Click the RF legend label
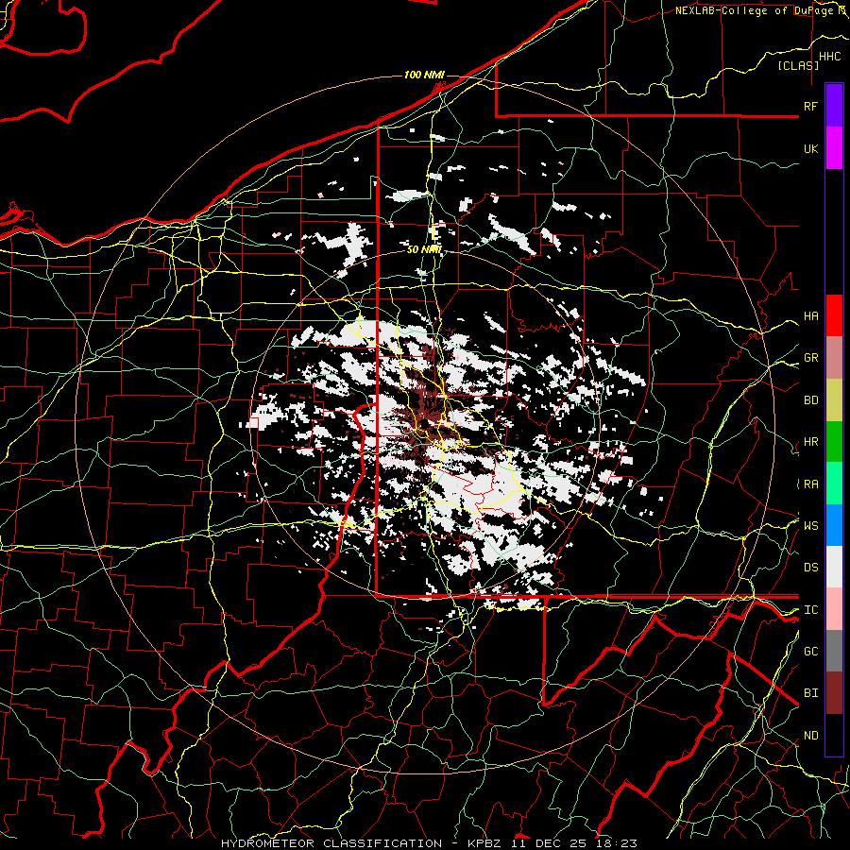 (x=810, y=106)
